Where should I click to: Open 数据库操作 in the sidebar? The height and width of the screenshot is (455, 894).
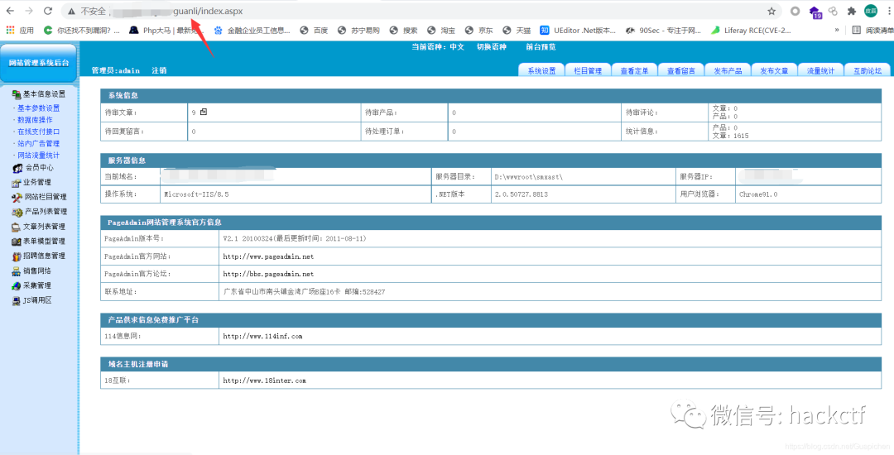coord(35,120)
